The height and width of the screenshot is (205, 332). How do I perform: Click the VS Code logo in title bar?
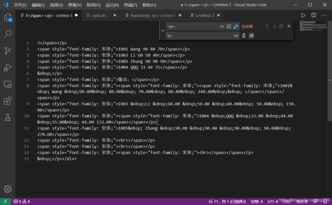pos(6,5)
